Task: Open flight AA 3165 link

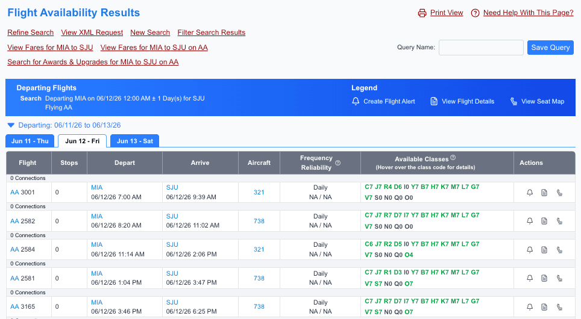Action: 14,306
